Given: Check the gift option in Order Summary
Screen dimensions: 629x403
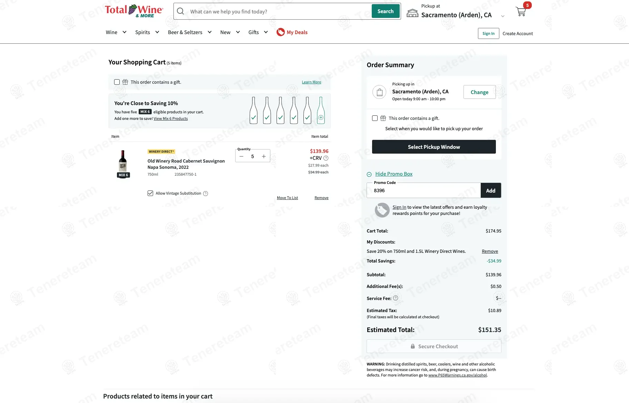Looking at the screenshot, I should click(x=375, y=118).
